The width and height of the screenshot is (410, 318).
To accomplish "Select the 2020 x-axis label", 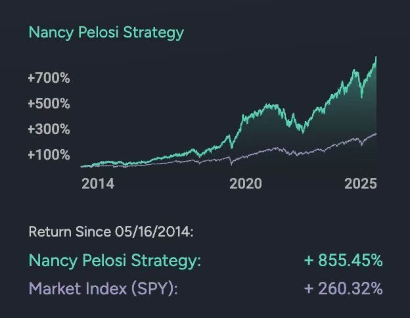I will click(x=245, y=184).
